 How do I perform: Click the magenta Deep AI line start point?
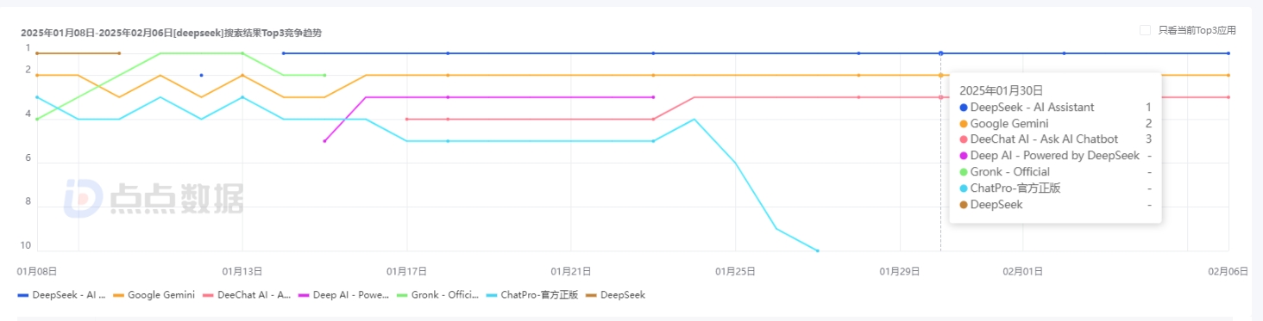pyautogui.click(x=324, y=140)
